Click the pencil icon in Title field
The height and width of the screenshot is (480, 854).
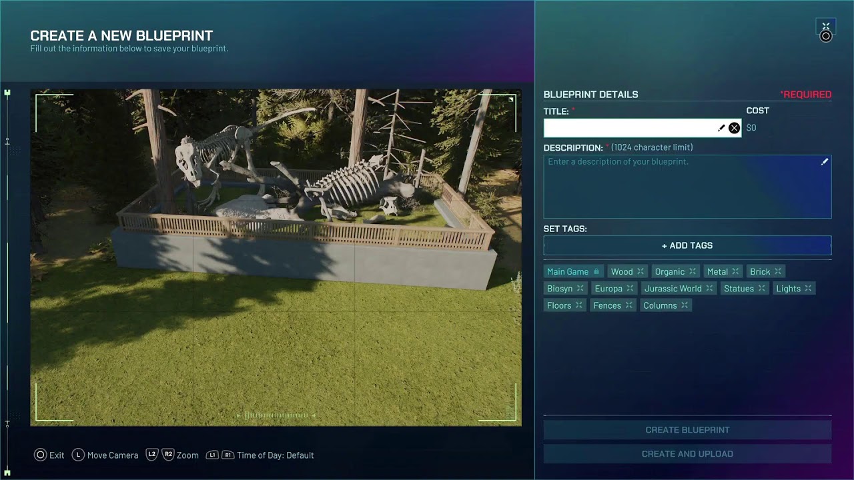pyautogui.click(x=721, y=128)
